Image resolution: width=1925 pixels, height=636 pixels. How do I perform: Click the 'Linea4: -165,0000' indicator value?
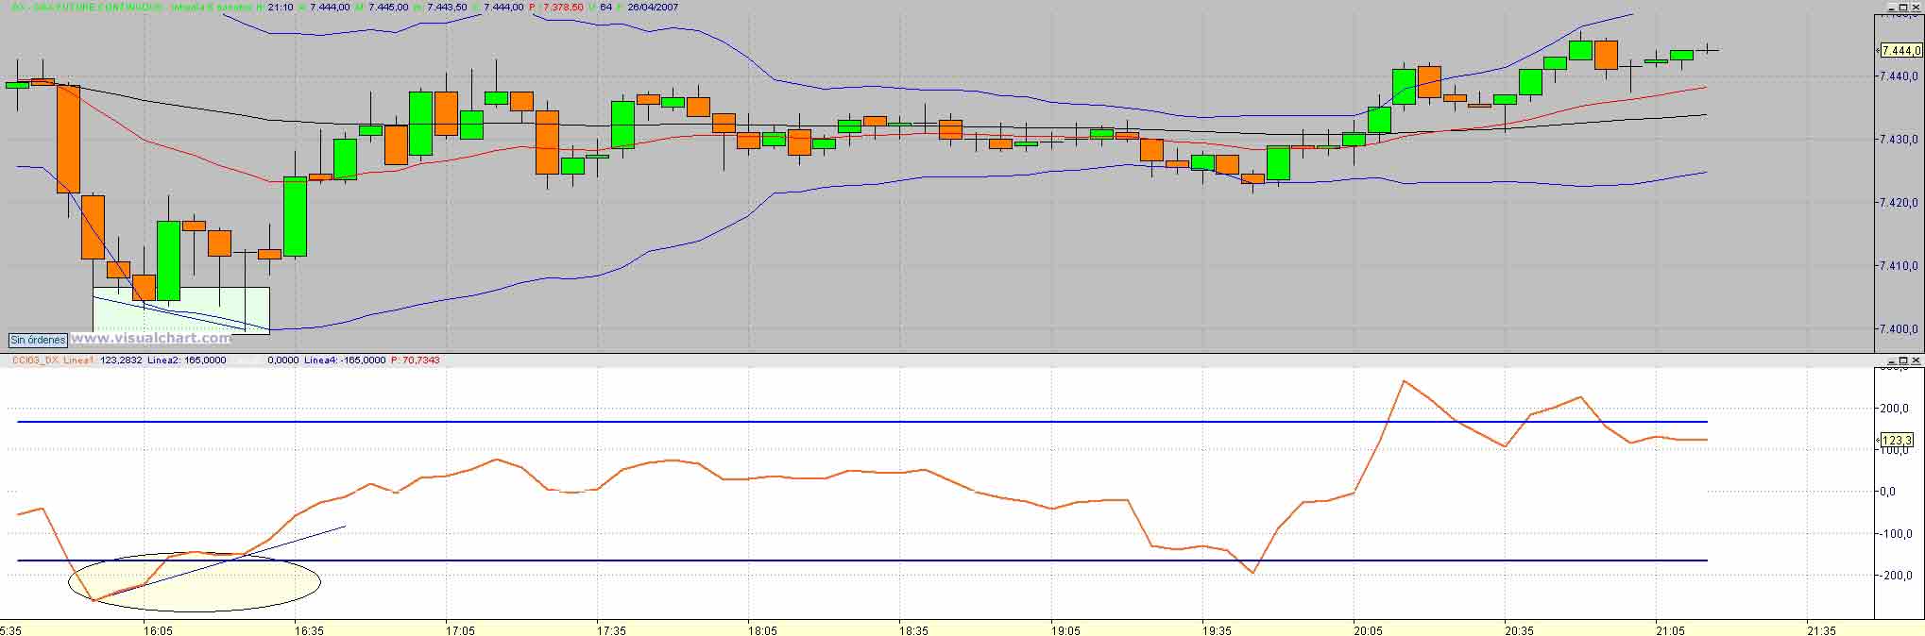(345, 360)
